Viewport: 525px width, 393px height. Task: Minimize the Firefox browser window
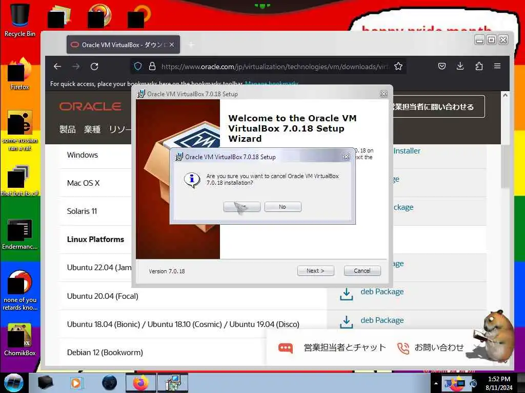[x=479, y=40]
